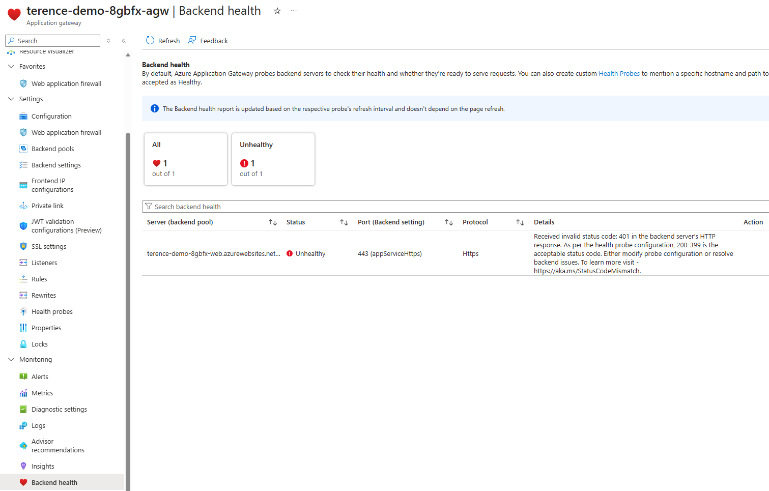This screenshot has height=491, width=769.
Task: Favorite this page with the star icon
Action: click(x=277, y=11)
